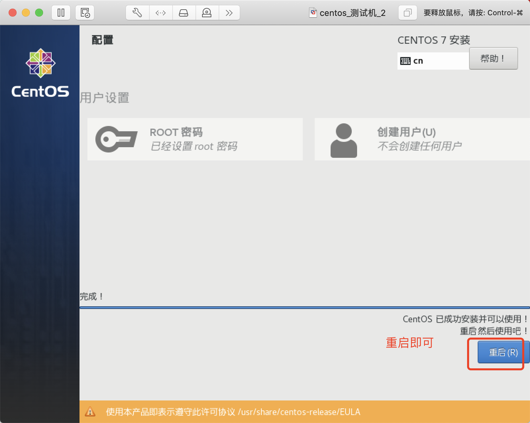Click the centos_测试机_2 document icon
Screen dimensions: 530x423
click(x=313, y=13)
